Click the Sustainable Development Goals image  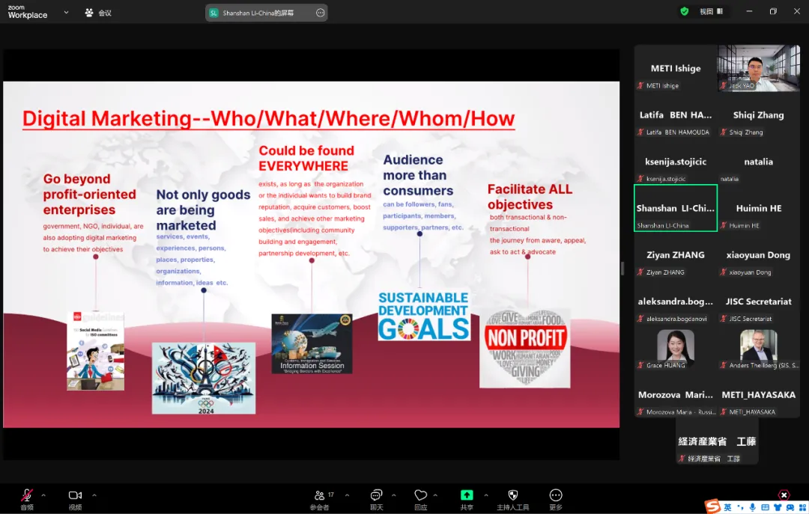423,316
